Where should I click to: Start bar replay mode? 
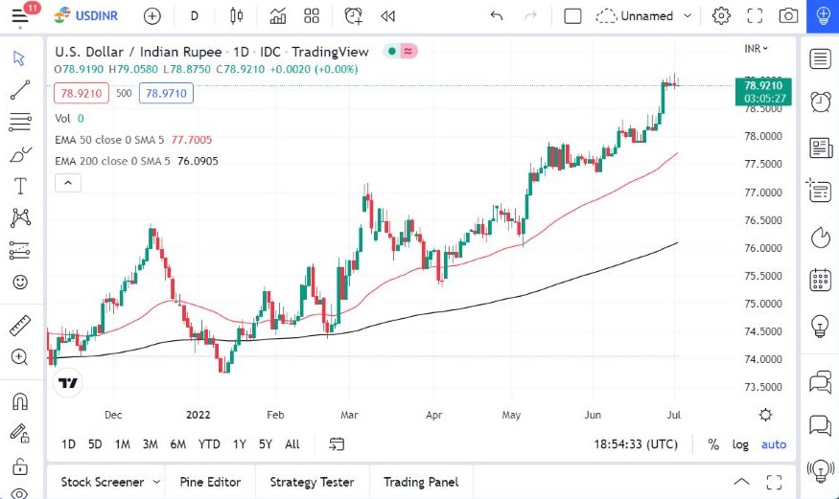coord(388,16)
